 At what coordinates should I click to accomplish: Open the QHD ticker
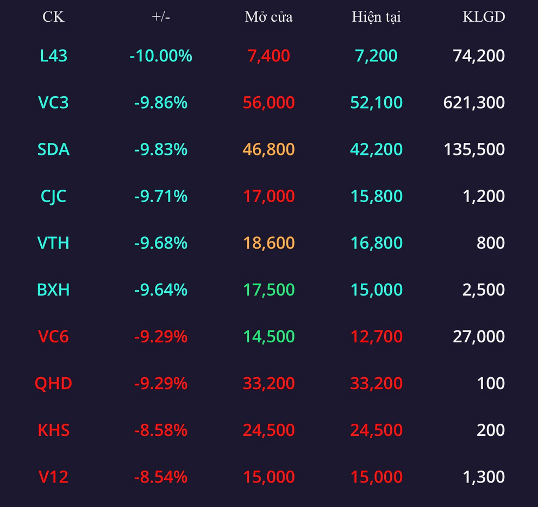53,383
